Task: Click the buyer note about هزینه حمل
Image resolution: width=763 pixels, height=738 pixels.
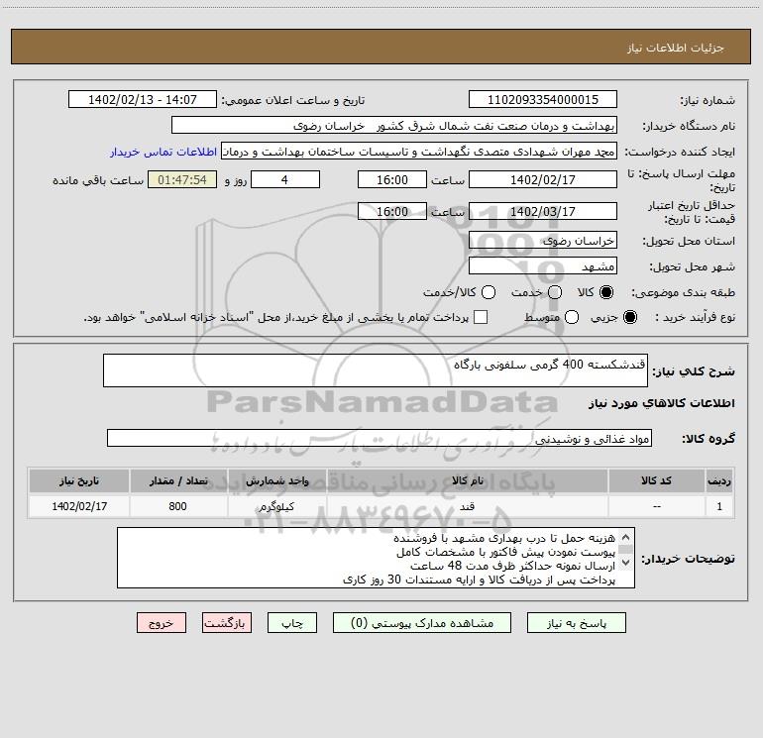Action: click(504, 538)
